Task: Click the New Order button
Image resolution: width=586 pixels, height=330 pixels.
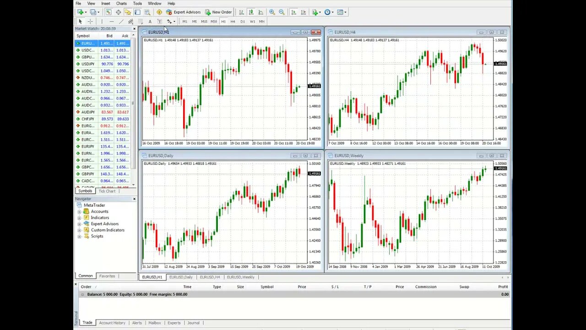Action: 218,12
